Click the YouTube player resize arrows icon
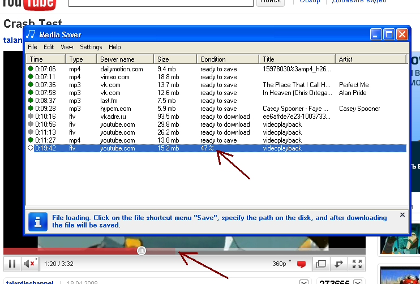The image size is (420, 284). point(338,264)
